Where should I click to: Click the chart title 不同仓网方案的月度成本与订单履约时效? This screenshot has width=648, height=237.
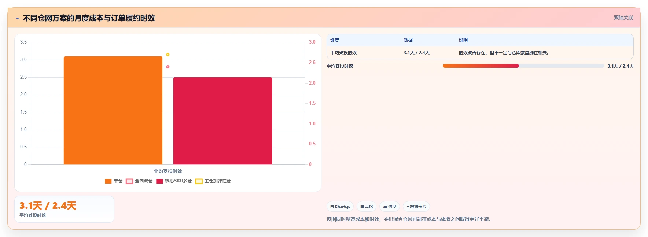point(89,18)
